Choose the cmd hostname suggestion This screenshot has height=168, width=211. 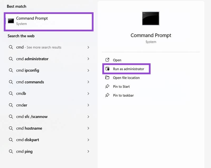(29, 128)
